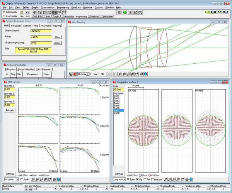Open All colours dropdown in MTF vs Field
Viewport: 232px width, 193px height.
pyautogui.click(x=17, y=179)
